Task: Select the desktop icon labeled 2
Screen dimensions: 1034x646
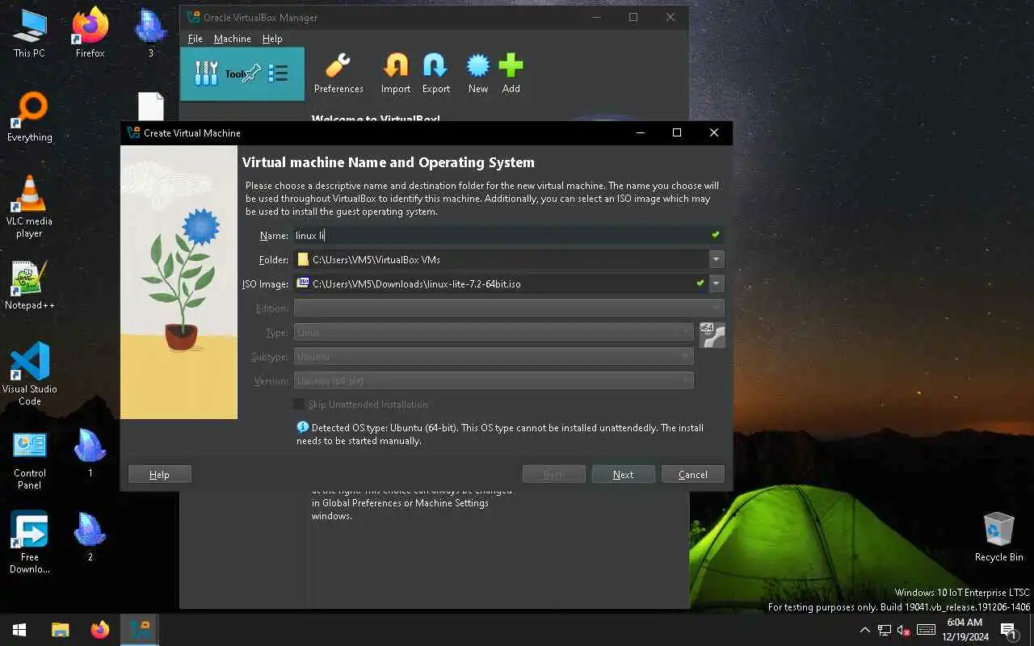Action: (90, 536)
